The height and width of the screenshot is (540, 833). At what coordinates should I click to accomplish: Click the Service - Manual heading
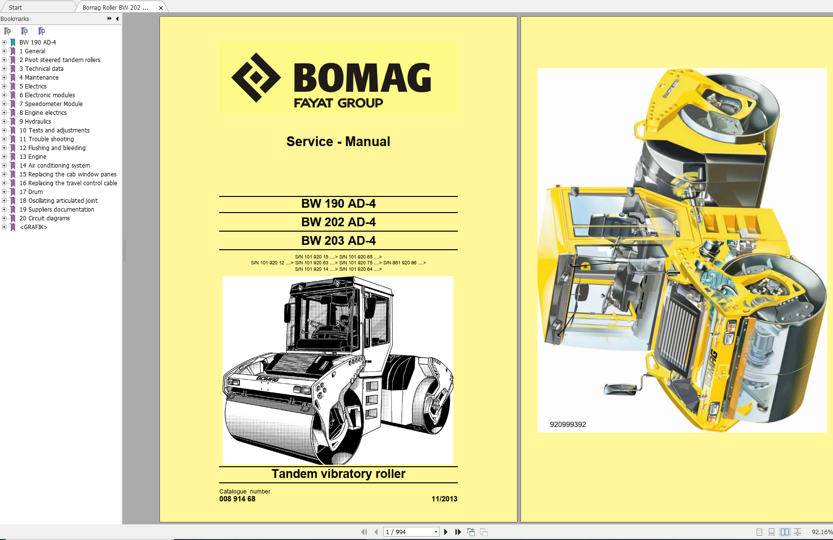tap(338, 142)
